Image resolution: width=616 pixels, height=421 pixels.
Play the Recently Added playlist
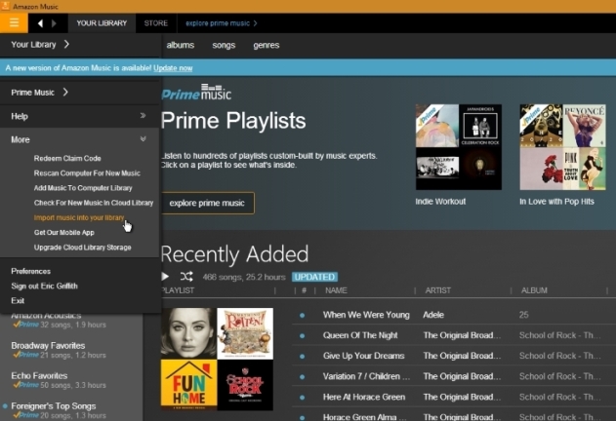[x=165, y=277]
